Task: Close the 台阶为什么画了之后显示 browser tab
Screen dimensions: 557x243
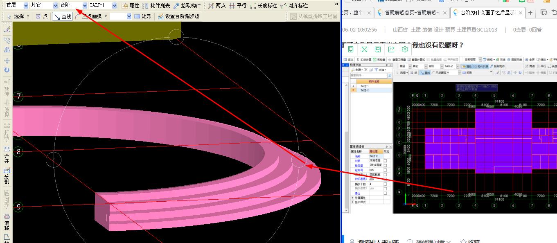Action: click(x=520, y=13)
